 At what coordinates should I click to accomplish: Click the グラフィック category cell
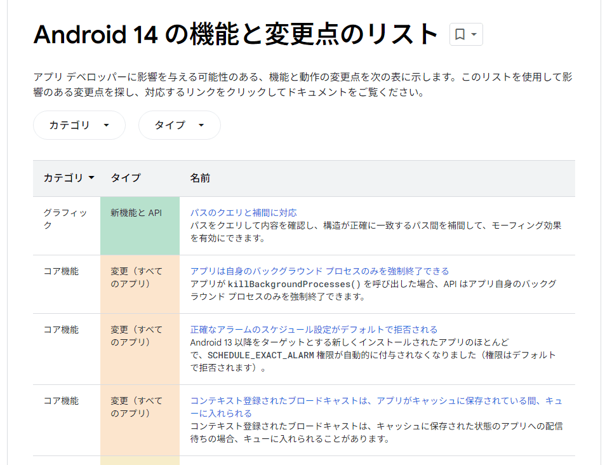[x=67, y=226]
